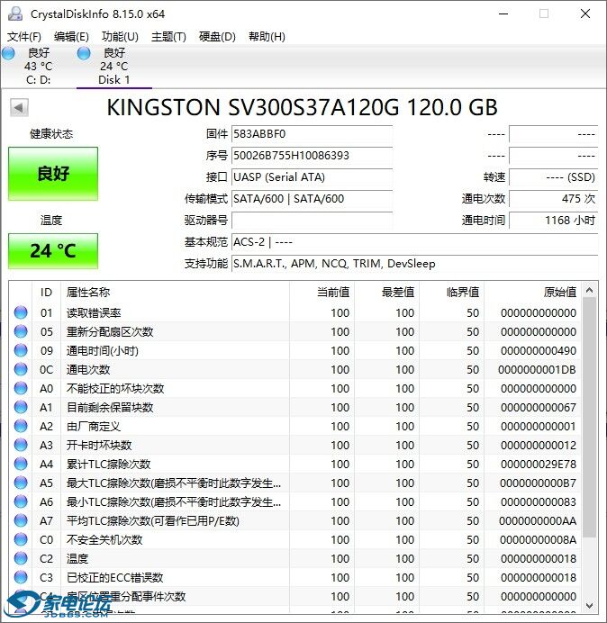Viewport: 607px width, 623px height.
Task: Click the 传输模式 SATA/600 field
Action: click(x=312, y=199)
